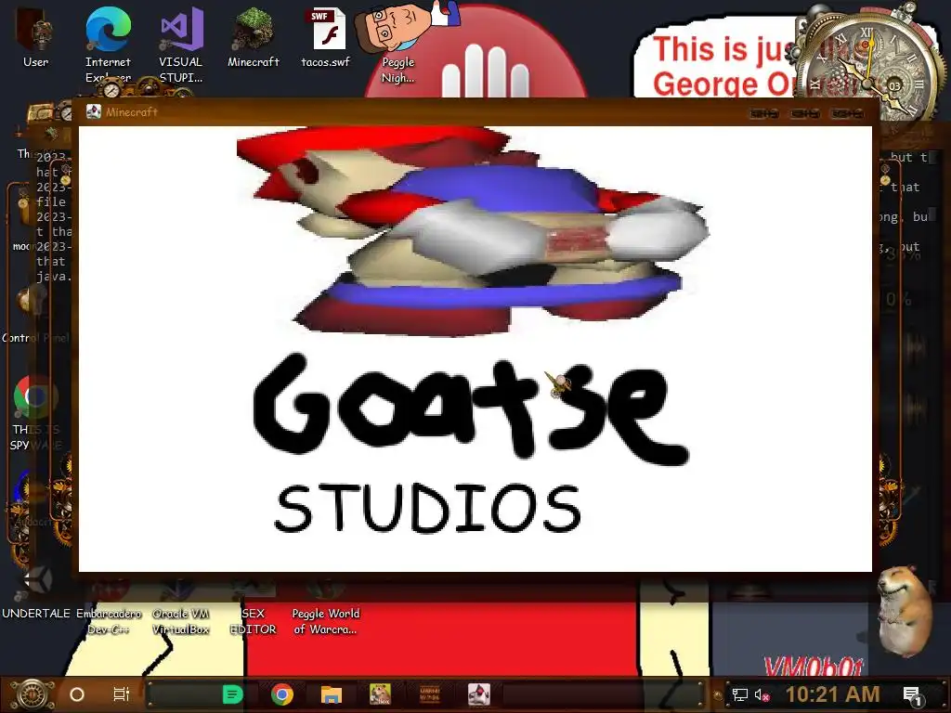
Task: Click the Minecraft window title text
Action: click(x=132, y=111)
